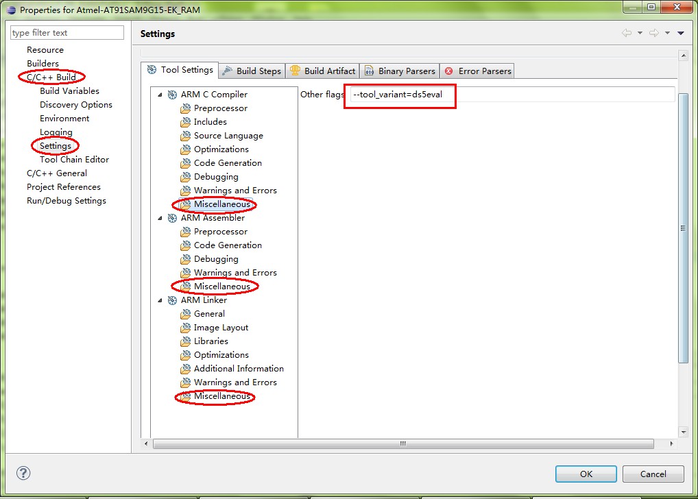Click the Includes folder icon under ARM C Compiler
Image resolution: width=698 pixels, height=499 pixels.
pyautogui.click(x=185, y=122)
